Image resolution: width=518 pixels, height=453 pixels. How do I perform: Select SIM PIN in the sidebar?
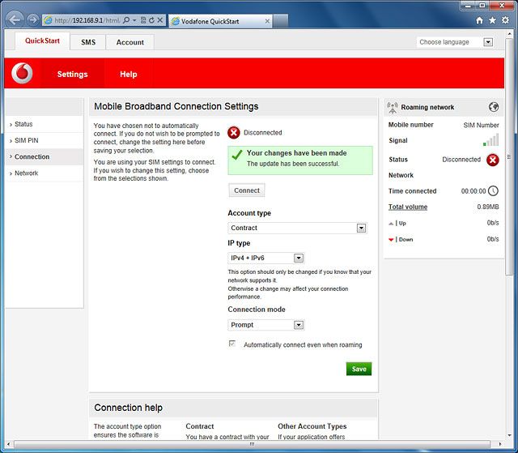[x=26, y=140]
